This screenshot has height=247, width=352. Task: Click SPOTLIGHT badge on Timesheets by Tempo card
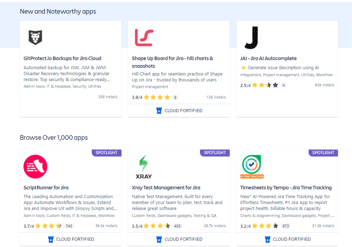(323, 153)
